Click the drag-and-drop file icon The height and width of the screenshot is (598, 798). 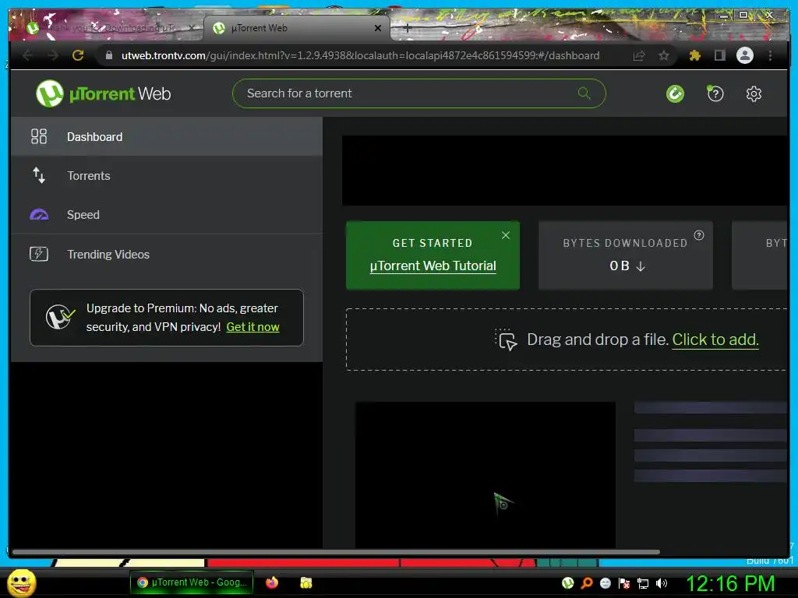(x=506, y=339)
